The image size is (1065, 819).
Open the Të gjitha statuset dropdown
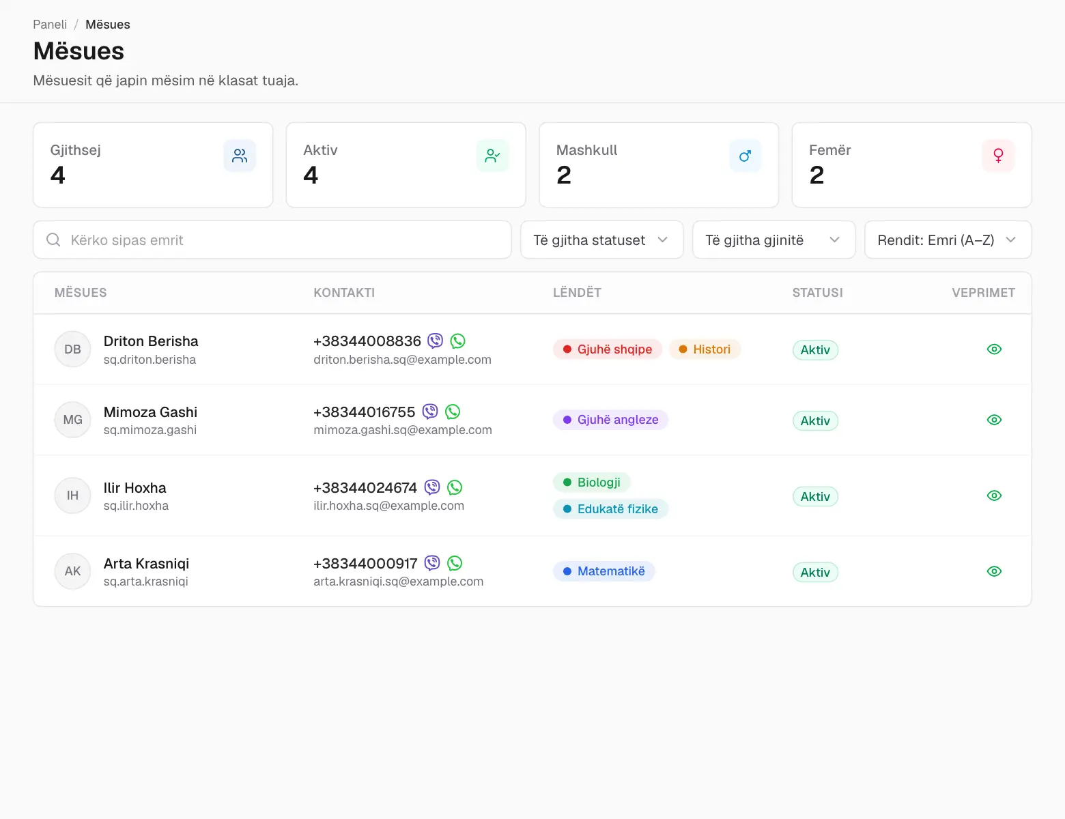pos(601,240)
